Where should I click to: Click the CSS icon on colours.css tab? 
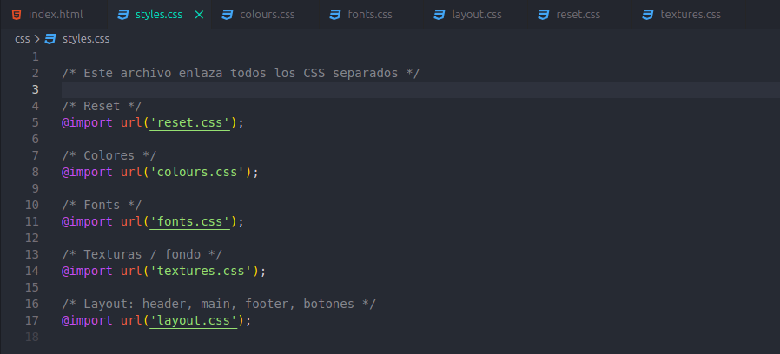point(228,15)
